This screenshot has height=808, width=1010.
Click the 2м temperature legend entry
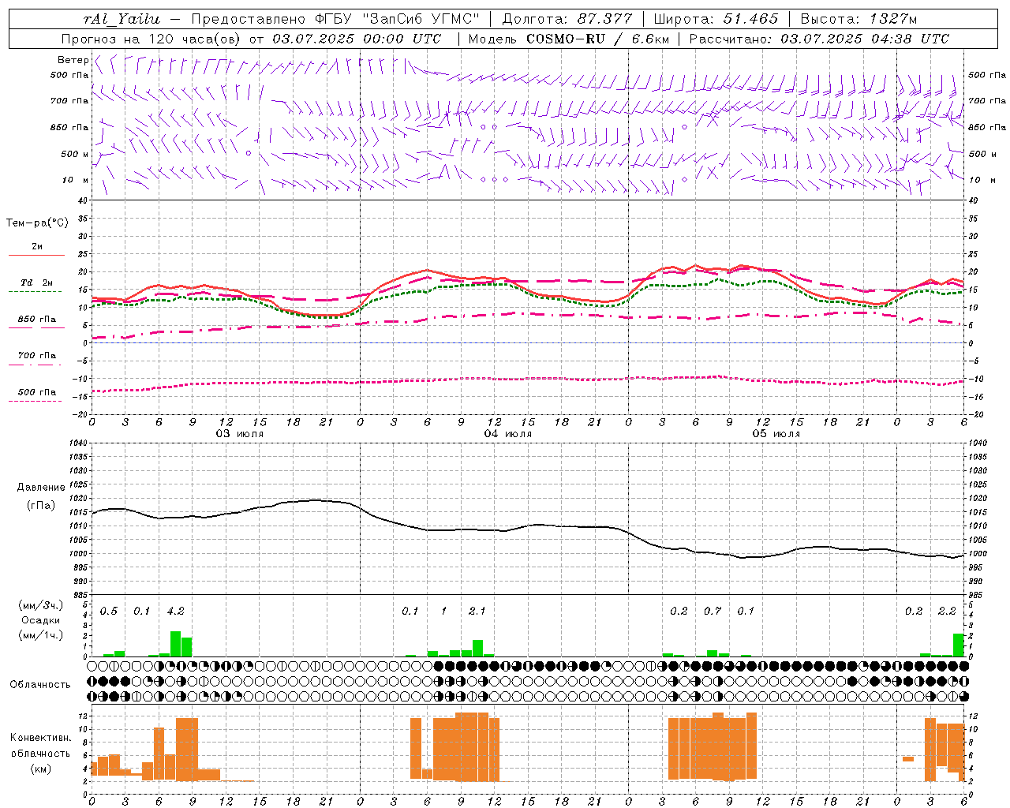[37, 247]
